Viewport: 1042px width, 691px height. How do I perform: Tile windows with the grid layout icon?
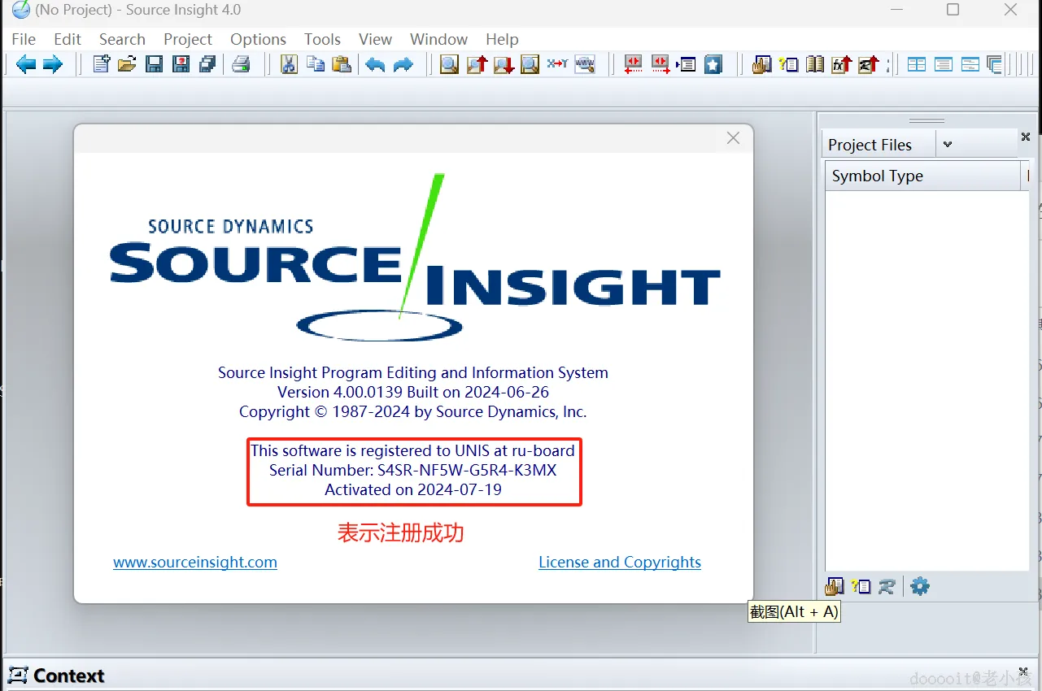[x=917, y=64]
